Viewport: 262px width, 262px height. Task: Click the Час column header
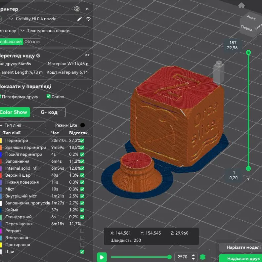coord(55,133)
